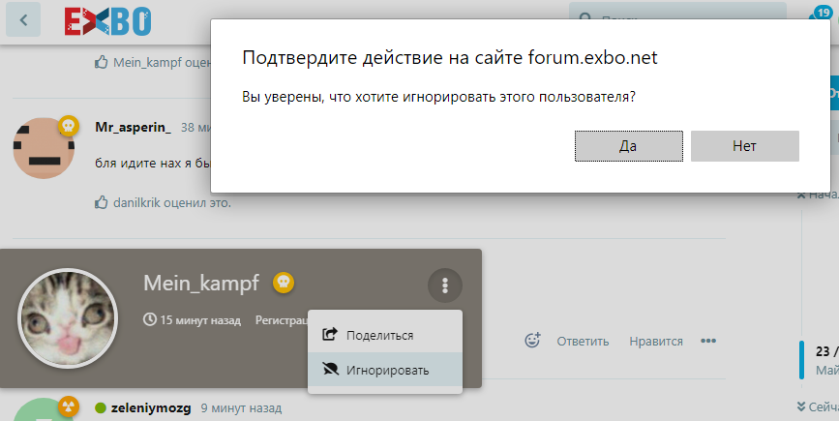Click skull badge on Mr_asperin_ avatar
Viewport: 839px width, 421px height.
coord(68,126)
